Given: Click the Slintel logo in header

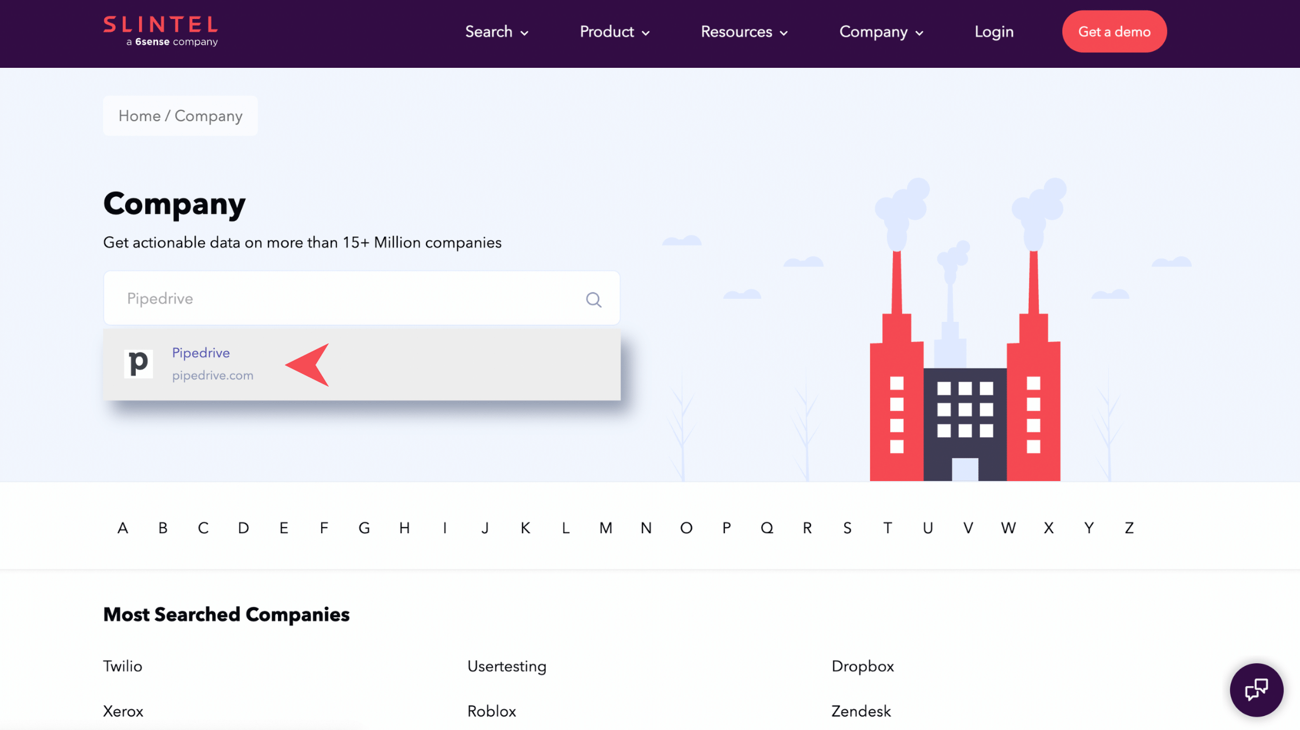Looking at the screenshot, I should coord(161,31).
